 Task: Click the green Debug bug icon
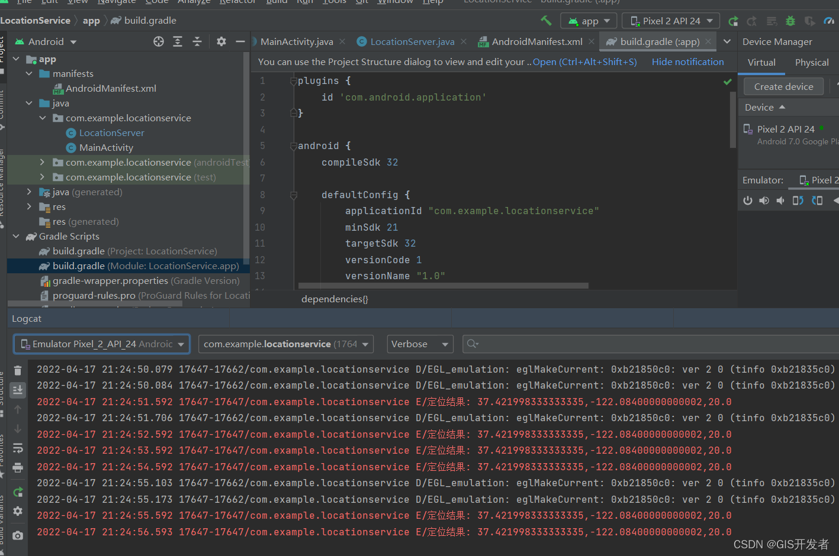(x=790, y=21)
